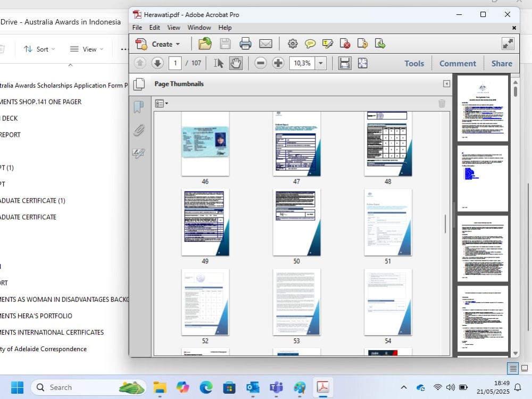Open the View menu in Acrobat
532x399 pixels.
(173, 28)
